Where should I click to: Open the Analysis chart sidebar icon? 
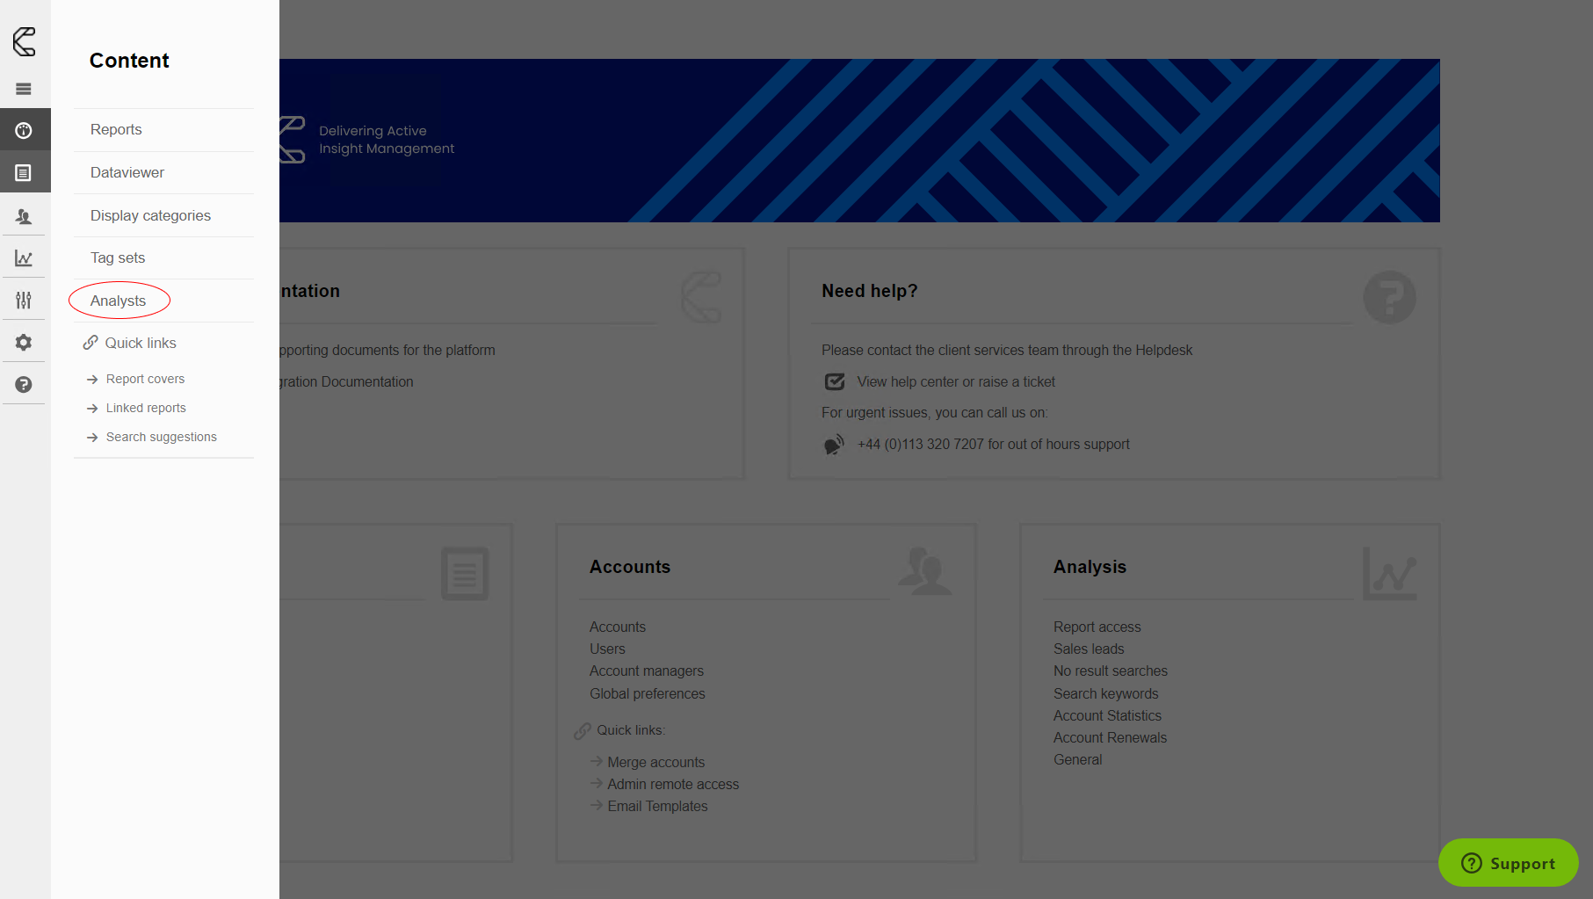point(24,258)
